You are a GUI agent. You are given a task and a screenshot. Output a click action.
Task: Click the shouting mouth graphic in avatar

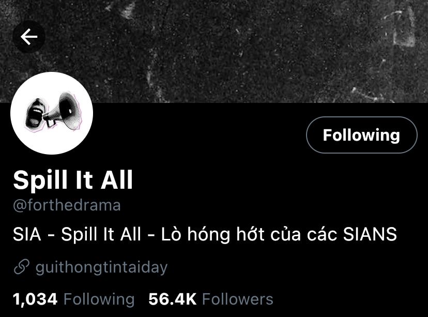click(x=35, y=114)
